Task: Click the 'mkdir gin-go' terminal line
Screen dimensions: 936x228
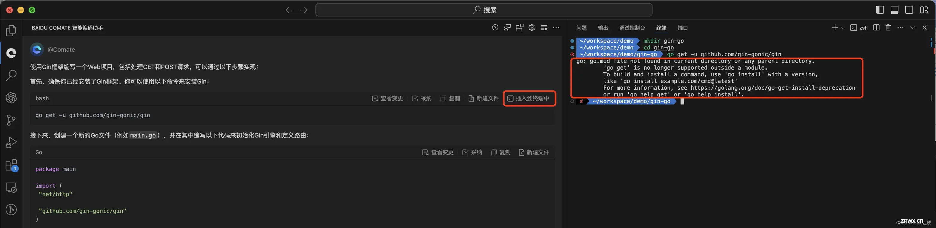Action: click(x=663, y=41)
